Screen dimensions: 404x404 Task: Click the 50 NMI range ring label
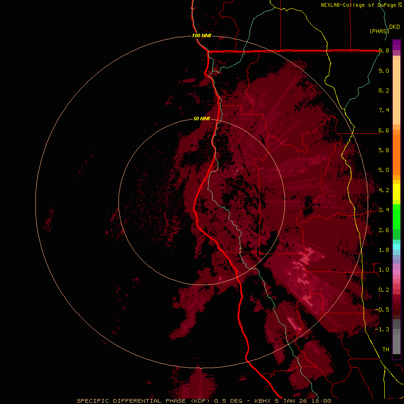coord(202,119)
